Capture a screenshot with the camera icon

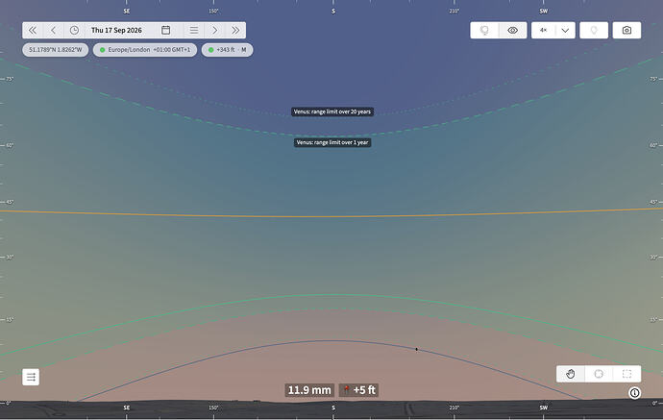point(626,31)
